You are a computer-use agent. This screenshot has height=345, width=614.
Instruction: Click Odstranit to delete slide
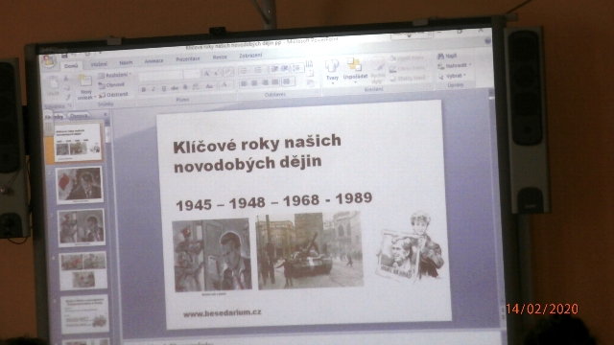tap(113, 95)
